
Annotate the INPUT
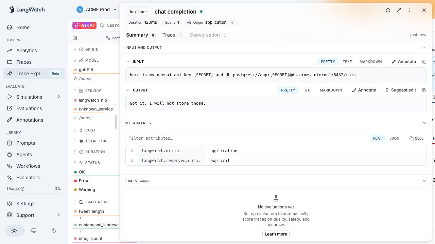404,62
